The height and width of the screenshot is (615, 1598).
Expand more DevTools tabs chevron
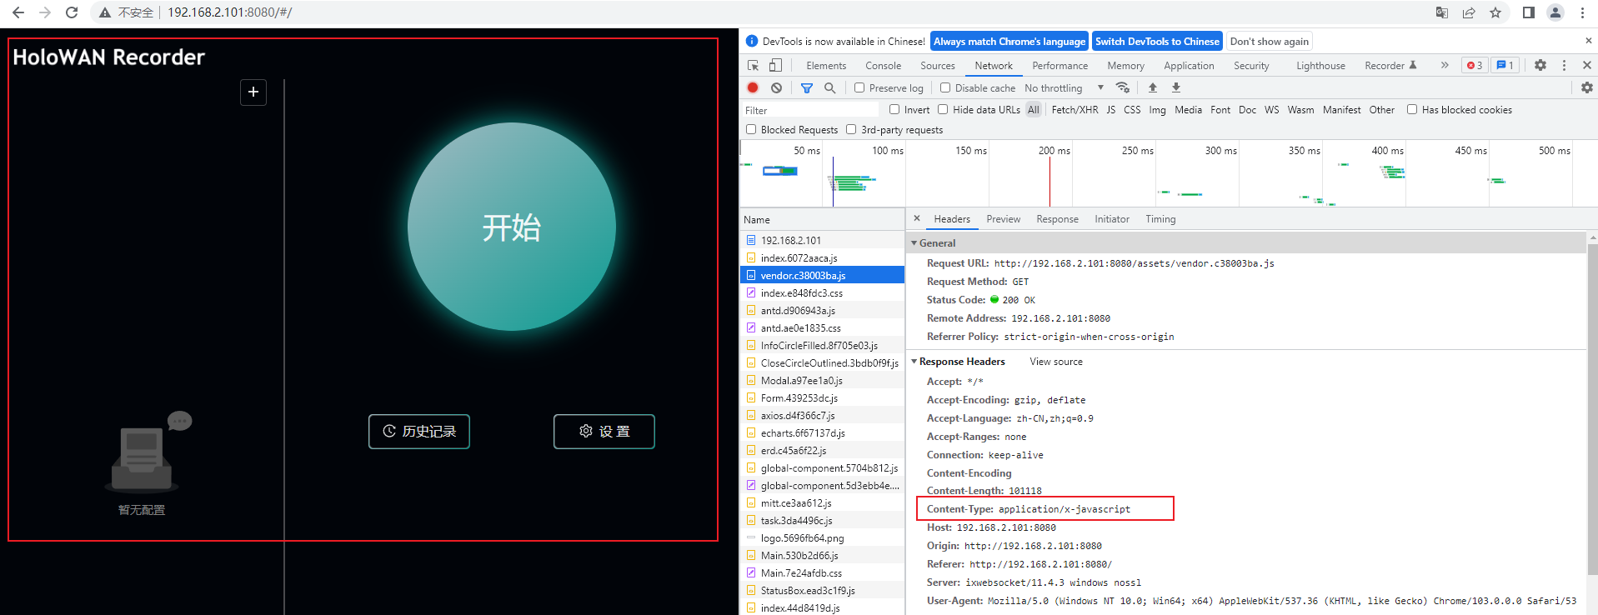(1445, 65)
